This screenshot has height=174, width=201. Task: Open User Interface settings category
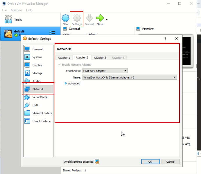38,121
